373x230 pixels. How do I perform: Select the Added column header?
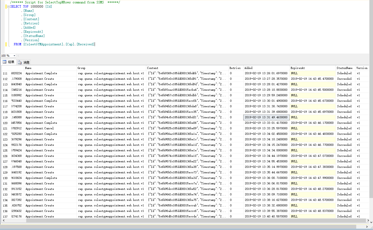pos(266,68)
